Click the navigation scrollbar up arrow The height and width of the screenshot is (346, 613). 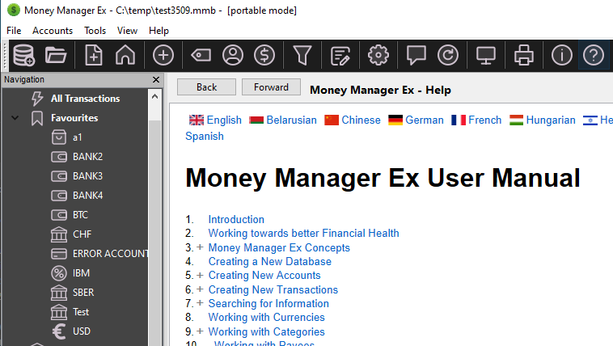coord(154,96)
